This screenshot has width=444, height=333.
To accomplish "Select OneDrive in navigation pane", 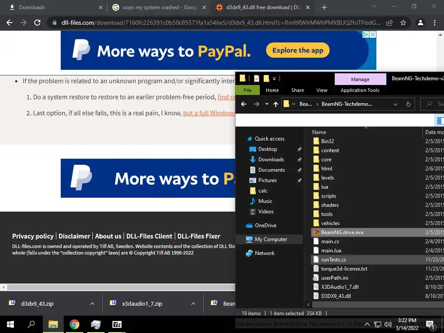I will [265, 225].
